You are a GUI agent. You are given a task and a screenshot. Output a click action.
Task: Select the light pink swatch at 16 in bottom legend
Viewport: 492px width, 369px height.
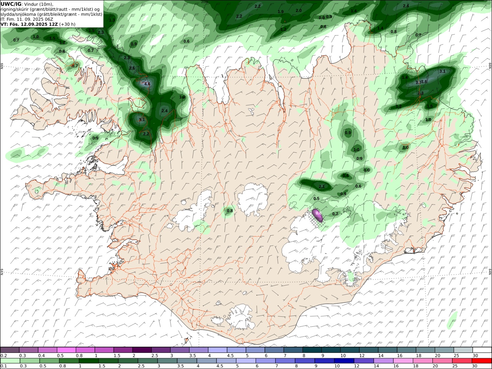point(402,361)
